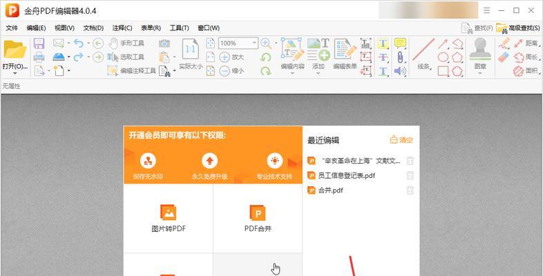This screenshot has width=543, height=276.
Task: Open the View (视图) menu
Action: 64,28
